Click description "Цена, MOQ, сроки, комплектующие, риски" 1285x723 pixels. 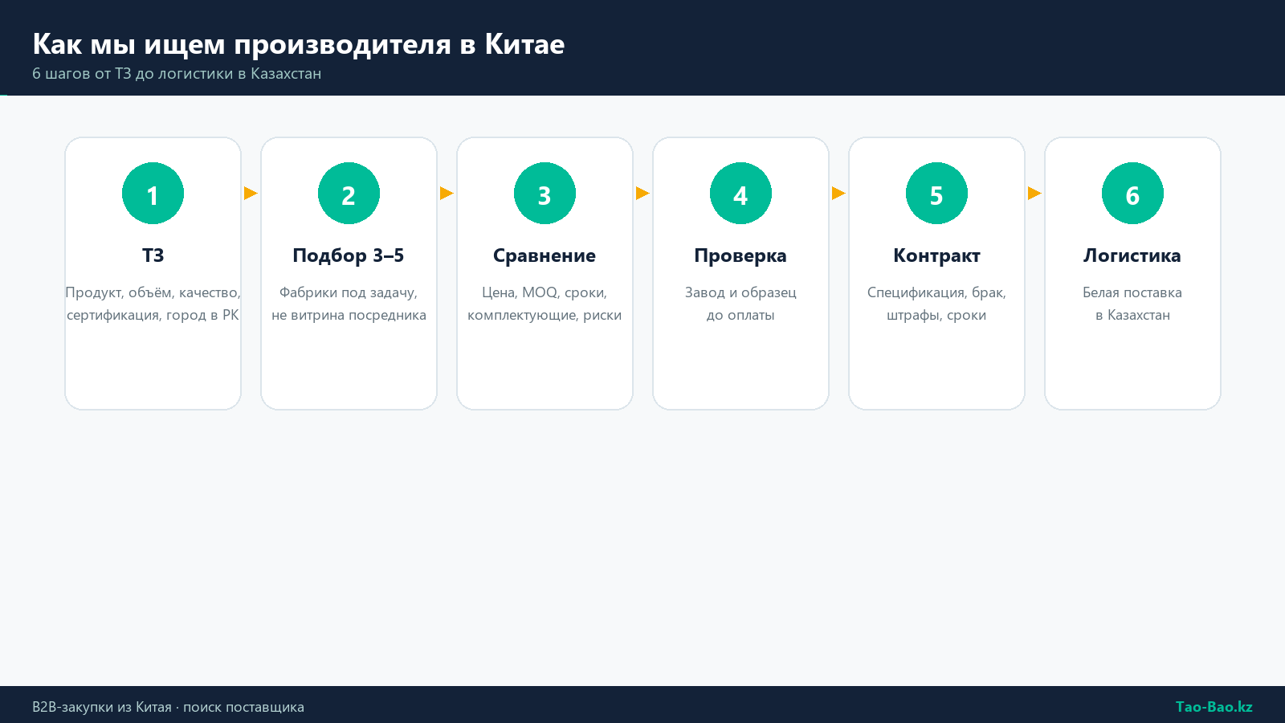545,304
